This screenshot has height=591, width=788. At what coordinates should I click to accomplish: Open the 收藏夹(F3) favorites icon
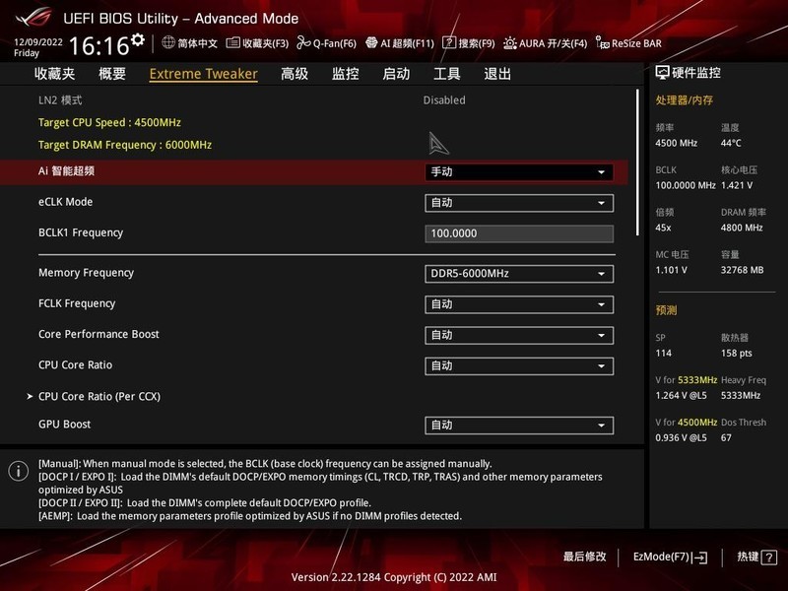232,42
